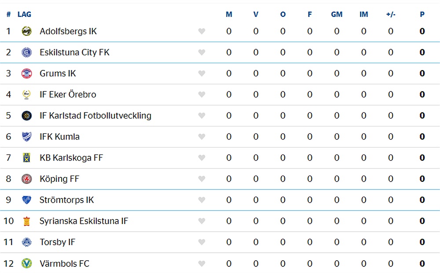
Task: Favorite Köping FF with the heart
Action: point(202,179)
